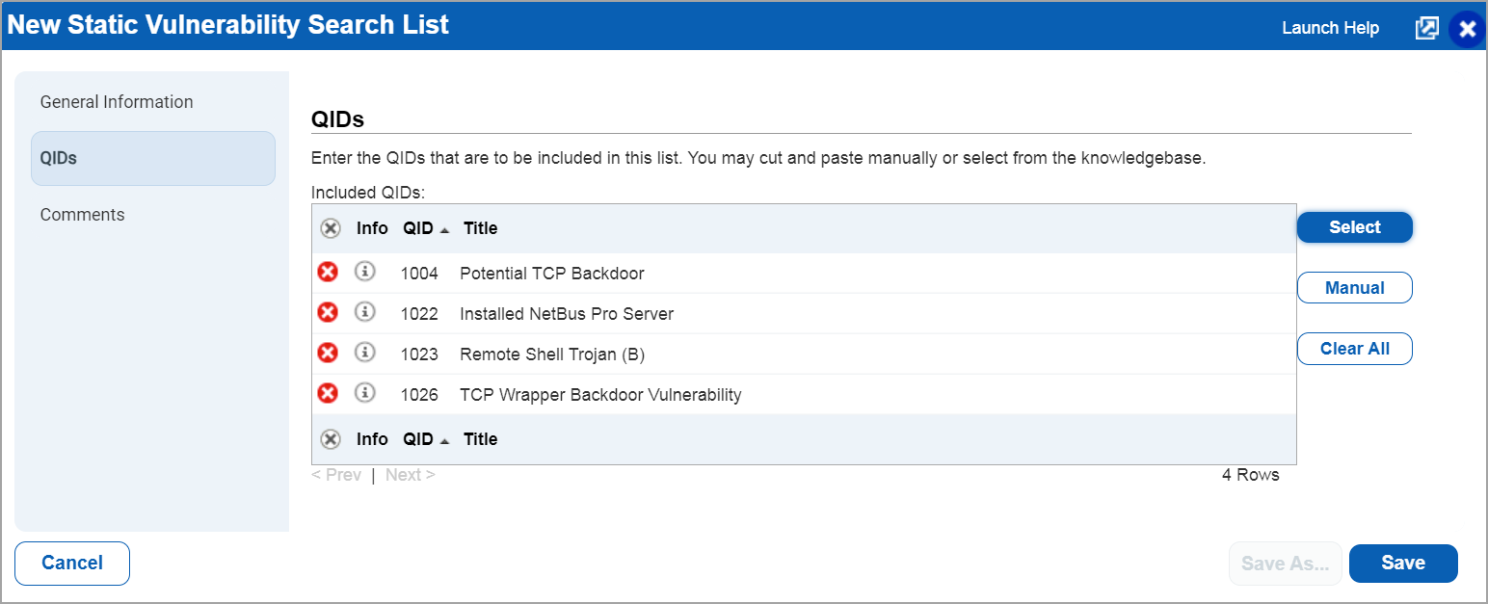Show info for QID 1022
Screen dimensions: 1488x604
[364, 312]
